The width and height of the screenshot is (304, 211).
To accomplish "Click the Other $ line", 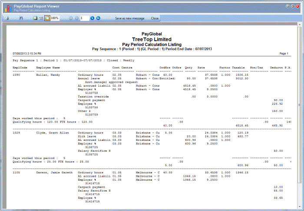I will 84,111.
